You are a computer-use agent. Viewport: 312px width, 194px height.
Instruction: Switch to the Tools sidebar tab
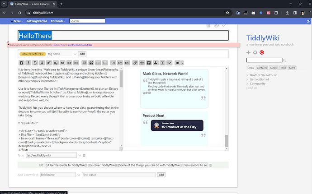coord(283,68)
